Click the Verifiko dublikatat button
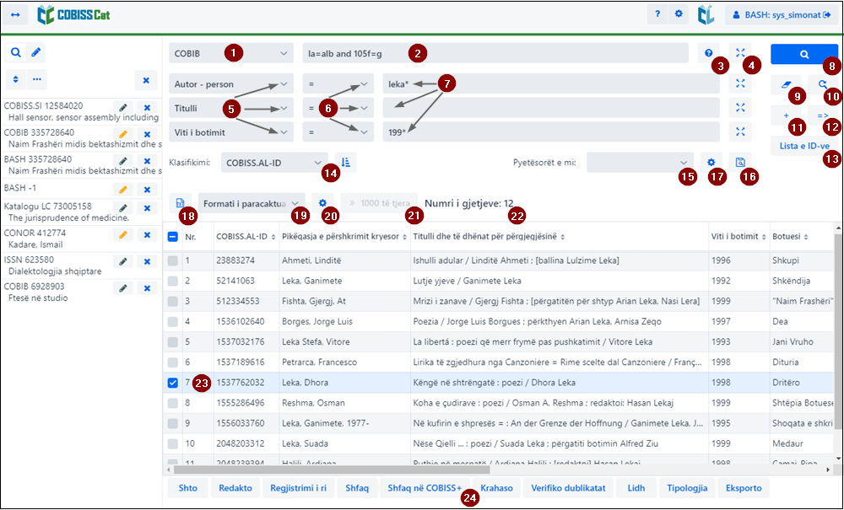The width and height of the screenshot is (844, 510). [x=568, y=488]
